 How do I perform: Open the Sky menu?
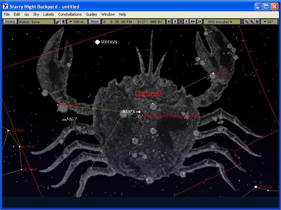(36, 14)
